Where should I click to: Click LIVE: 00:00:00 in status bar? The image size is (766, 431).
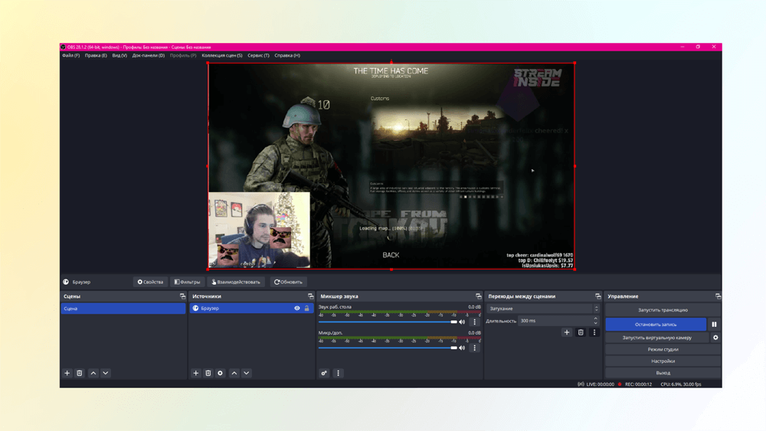[x=600, y=384]
